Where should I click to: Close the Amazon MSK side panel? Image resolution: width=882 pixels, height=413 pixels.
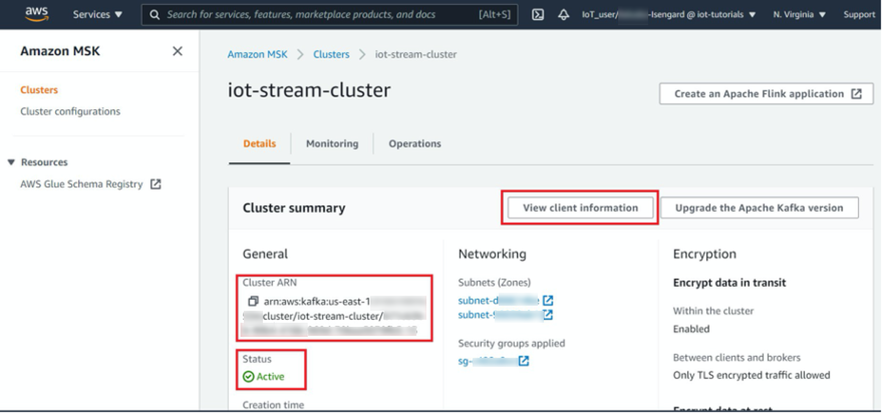tap(178, 51)
